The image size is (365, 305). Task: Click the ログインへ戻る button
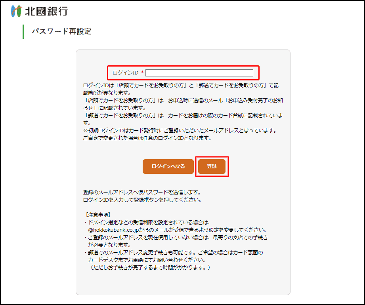pyautogui.click(x=168, y=166)
